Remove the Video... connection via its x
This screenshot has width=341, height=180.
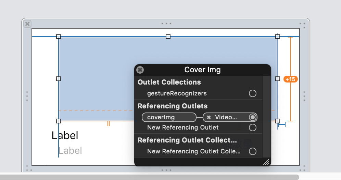click(209, 117)
